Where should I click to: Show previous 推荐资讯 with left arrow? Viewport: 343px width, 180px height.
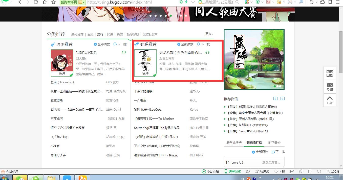(x=275, y=98)
